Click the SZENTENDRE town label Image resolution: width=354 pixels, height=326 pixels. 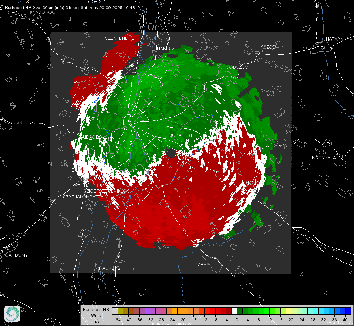(120, 38)
